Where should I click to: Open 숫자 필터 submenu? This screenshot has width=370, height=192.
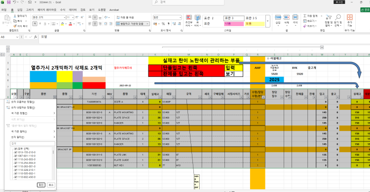point(31,137)
